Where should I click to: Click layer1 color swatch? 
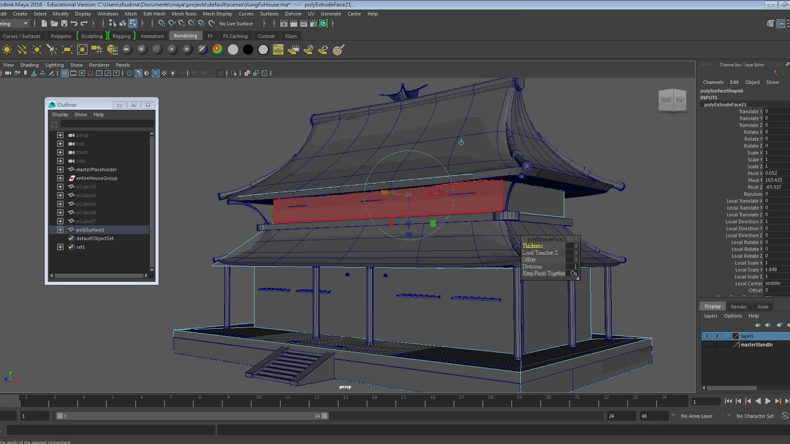tap(736, 336)
